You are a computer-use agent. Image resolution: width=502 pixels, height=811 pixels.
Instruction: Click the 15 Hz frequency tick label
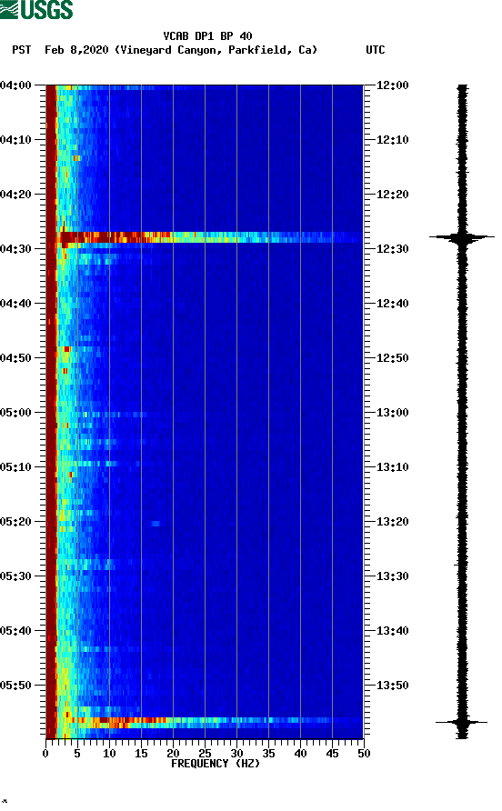coord(141,754)
